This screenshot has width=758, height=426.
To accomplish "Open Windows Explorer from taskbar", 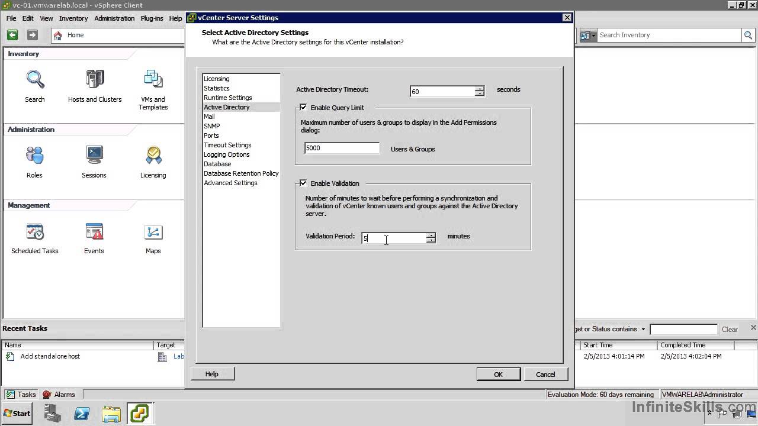I will pos(111,414).
